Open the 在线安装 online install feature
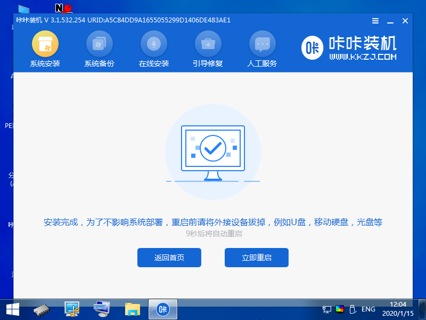The width and height of the screenshot is (426, 320). [154, 48]
